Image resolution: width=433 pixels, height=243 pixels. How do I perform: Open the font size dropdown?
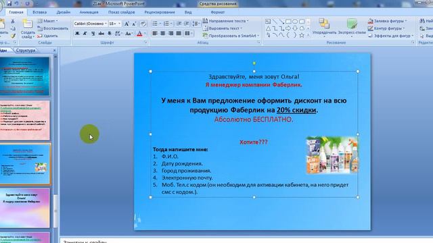(119, 24)
